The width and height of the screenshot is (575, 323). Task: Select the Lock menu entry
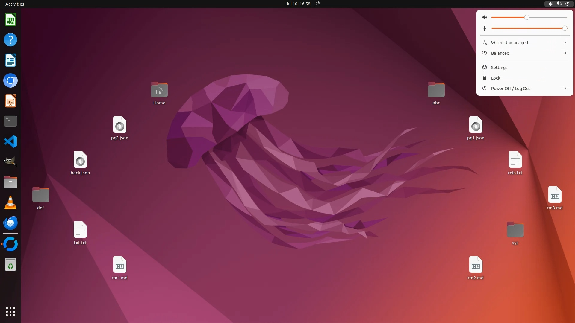tap(495, 78)
